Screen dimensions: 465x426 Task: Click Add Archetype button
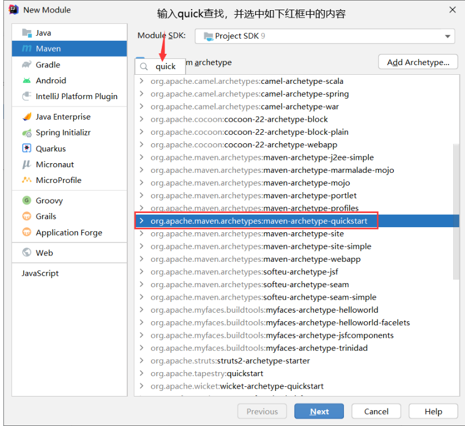(x=418, y=62)
